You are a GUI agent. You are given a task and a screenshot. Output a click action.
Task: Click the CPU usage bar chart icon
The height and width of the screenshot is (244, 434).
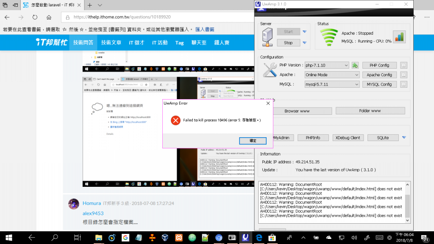click(399, 37)
